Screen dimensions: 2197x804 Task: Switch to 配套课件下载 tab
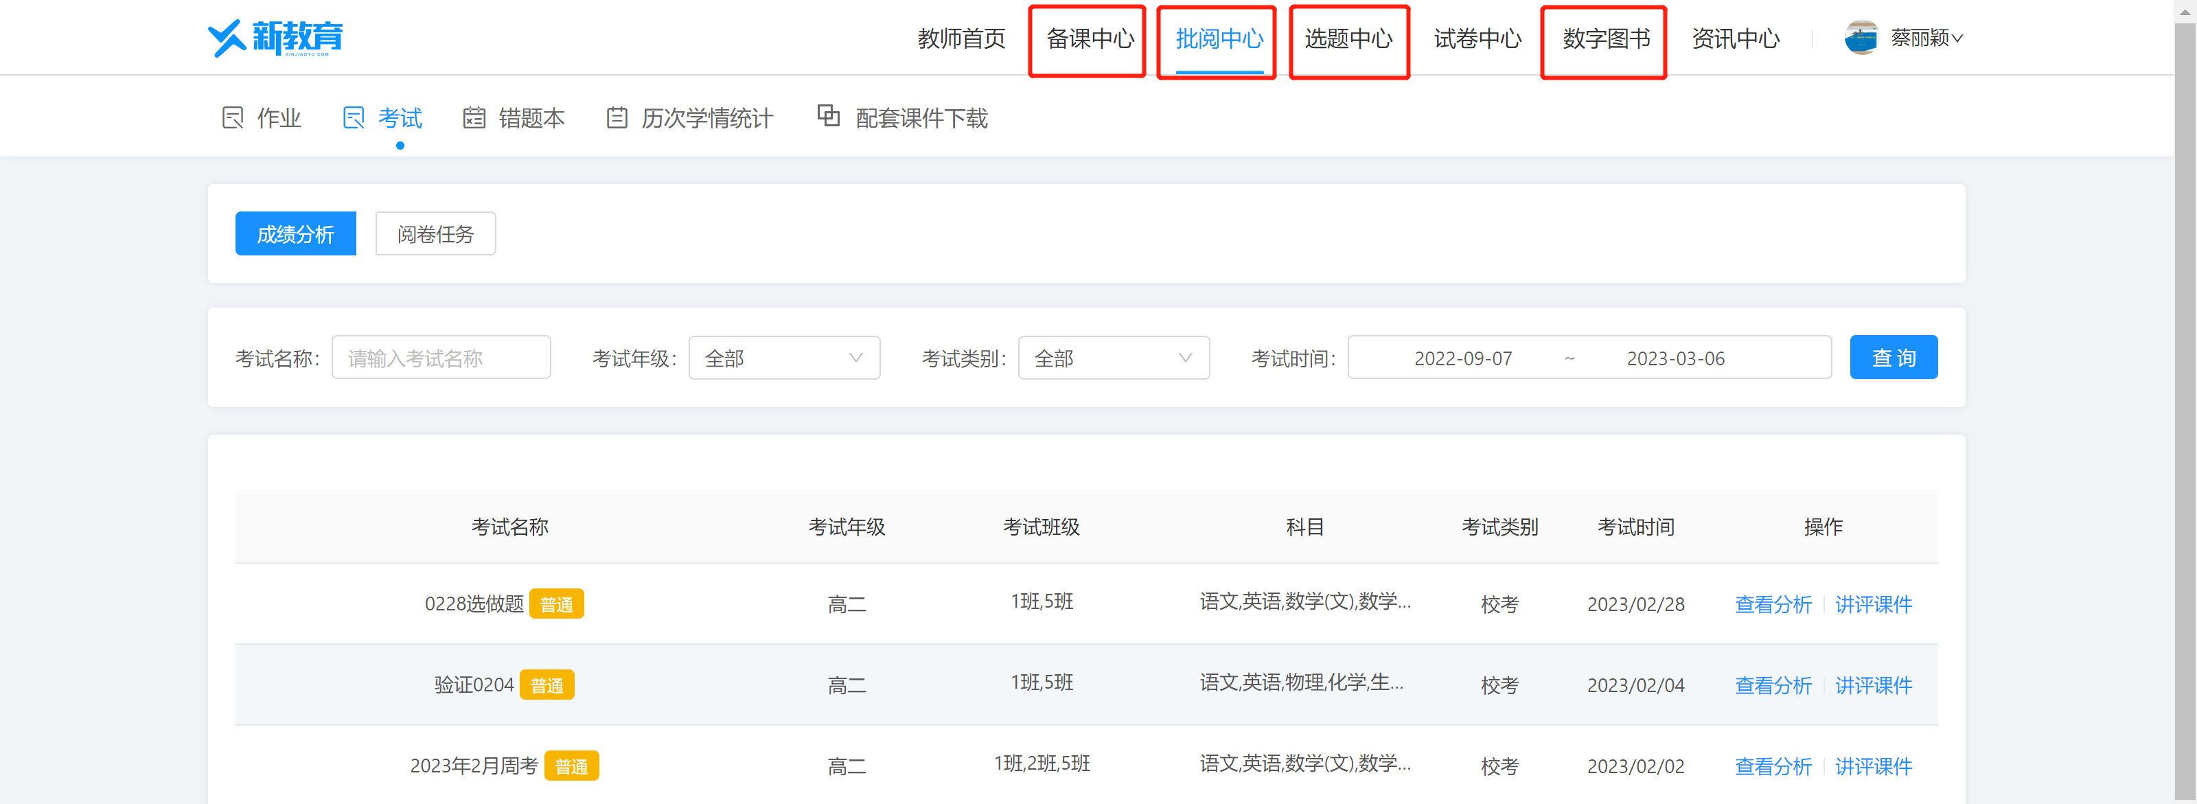[x=902, y=117]
